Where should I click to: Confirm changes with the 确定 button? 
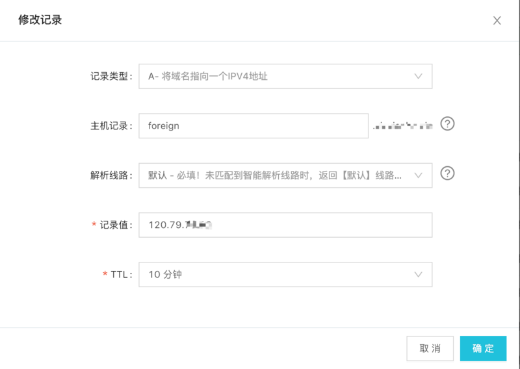pyautogui.click(x=483, y=348)
